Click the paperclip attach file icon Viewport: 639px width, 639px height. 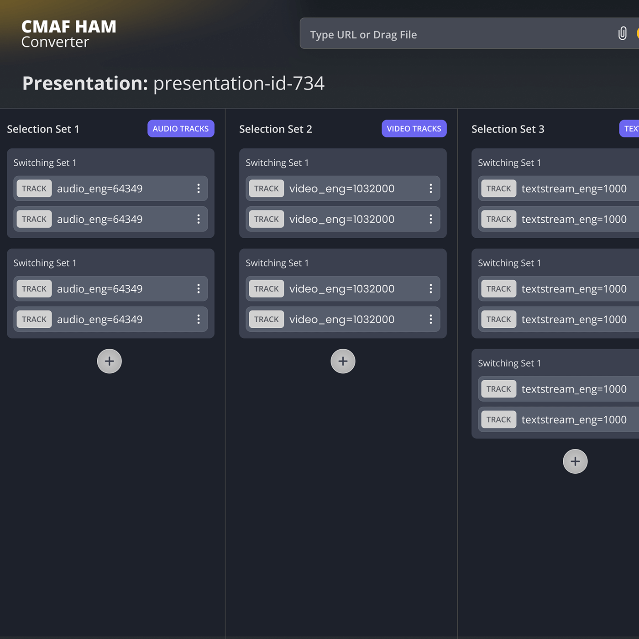(x=622, y=33)
